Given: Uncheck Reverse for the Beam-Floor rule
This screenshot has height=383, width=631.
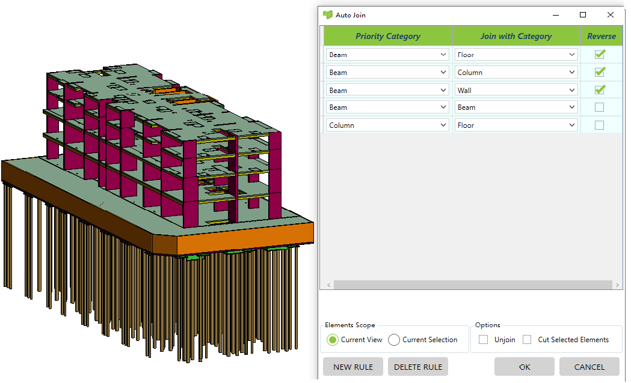Looking at the screenshot, I should click(x=600, y=54).
